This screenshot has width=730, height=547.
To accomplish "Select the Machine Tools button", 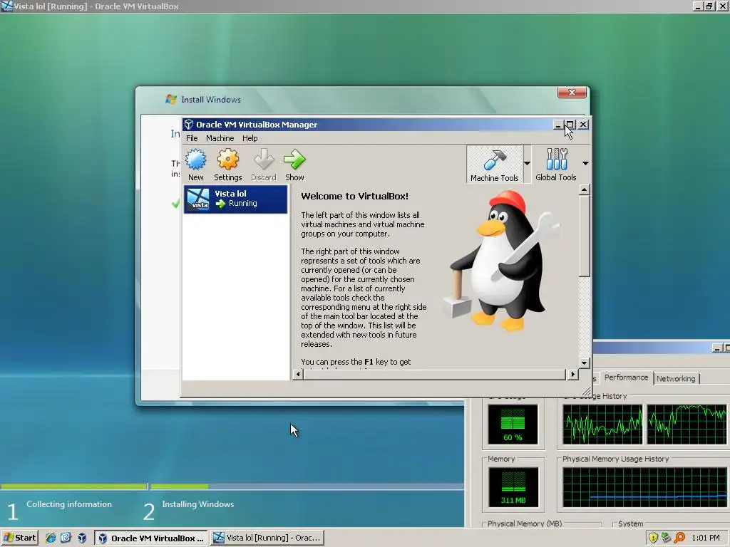I will [x=495, y=165].
